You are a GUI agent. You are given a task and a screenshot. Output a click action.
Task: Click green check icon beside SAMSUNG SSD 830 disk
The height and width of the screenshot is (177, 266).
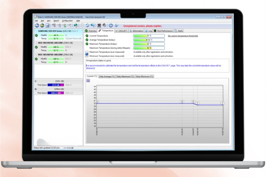(x=36, y=35)
